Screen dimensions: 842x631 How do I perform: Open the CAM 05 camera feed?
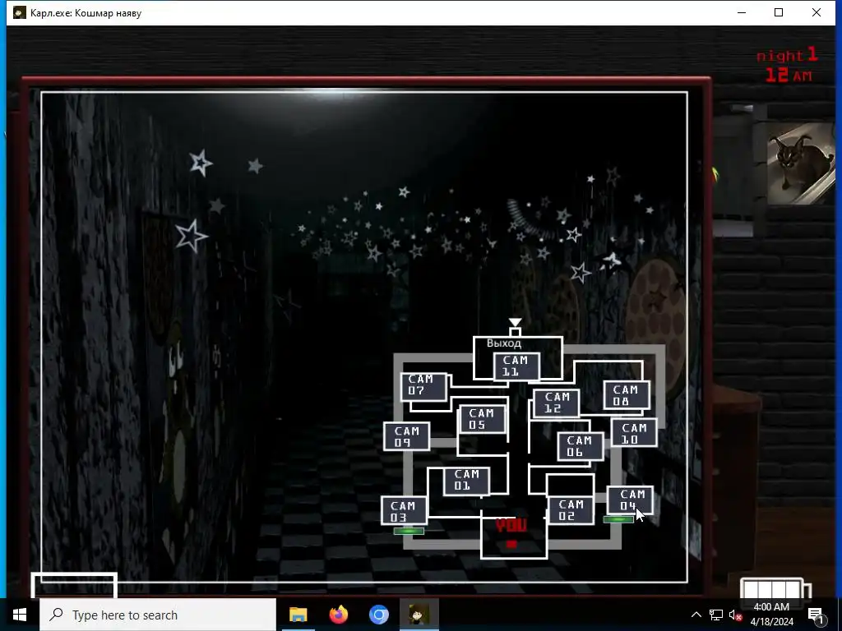coord(482,419)
